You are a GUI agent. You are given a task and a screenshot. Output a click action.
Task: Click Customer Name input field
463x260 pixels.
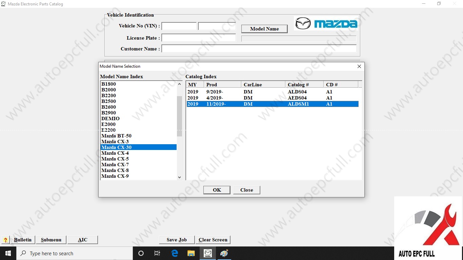[259, 49]
